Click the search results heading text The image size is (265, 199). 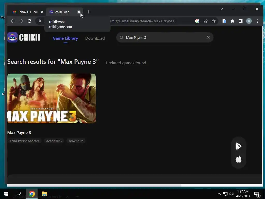53,62
